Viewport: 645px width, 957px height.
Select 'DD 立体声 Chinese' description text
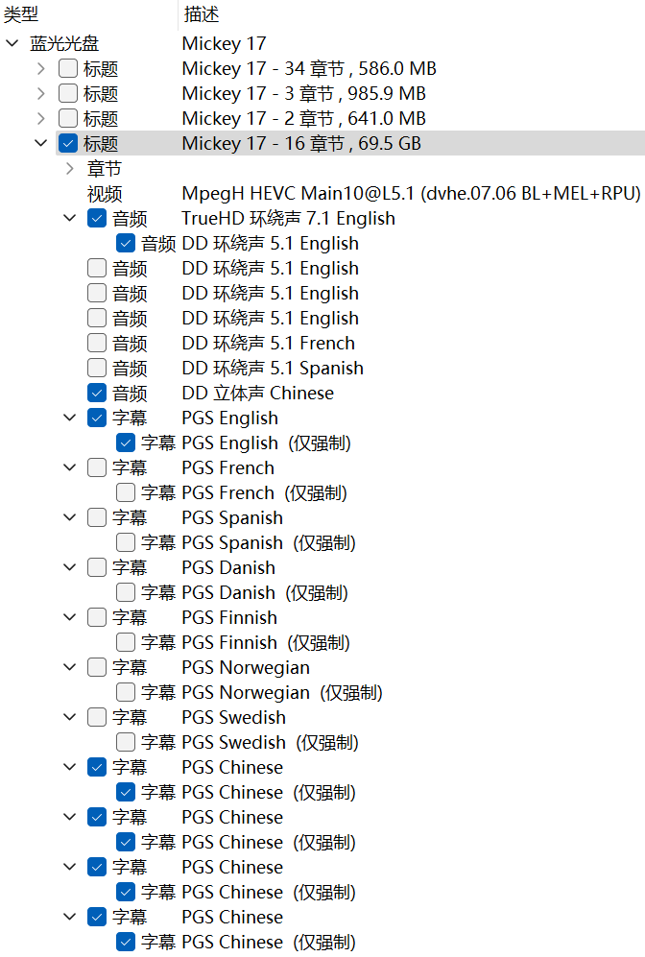[258, 393]
